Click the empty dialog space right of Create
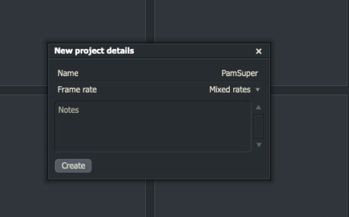The width and height of the screenshot is (349, 217). tap(179, 166)
